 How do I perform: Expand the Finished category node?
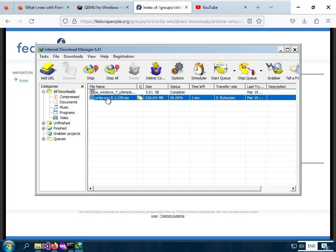44,128
